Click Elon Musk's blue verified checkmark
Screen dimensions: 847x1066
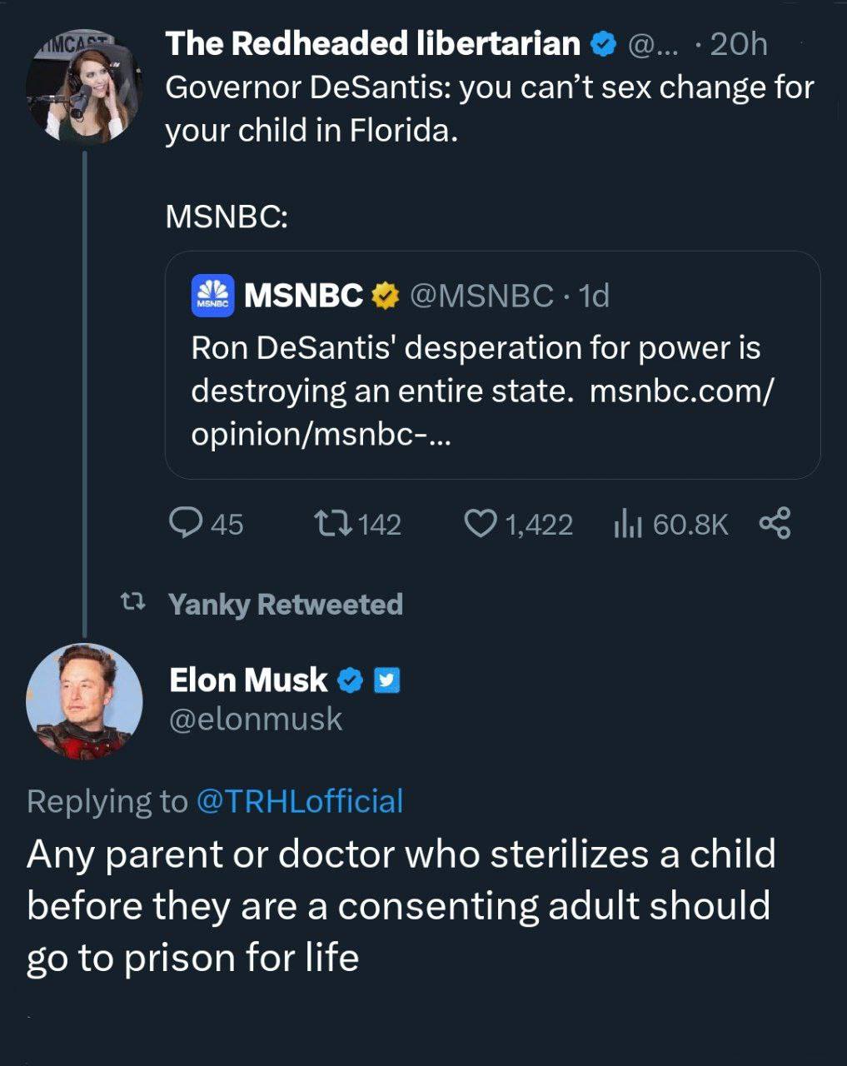tap(350, 681)
